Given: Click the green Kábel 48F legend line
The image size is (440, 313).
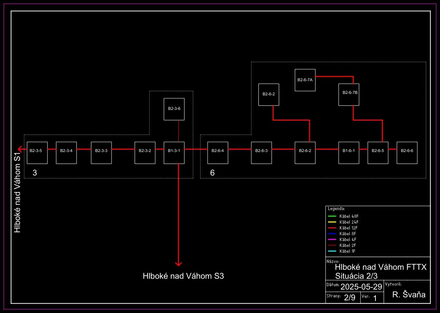Looking at the screenshot, I should point(332,216).
